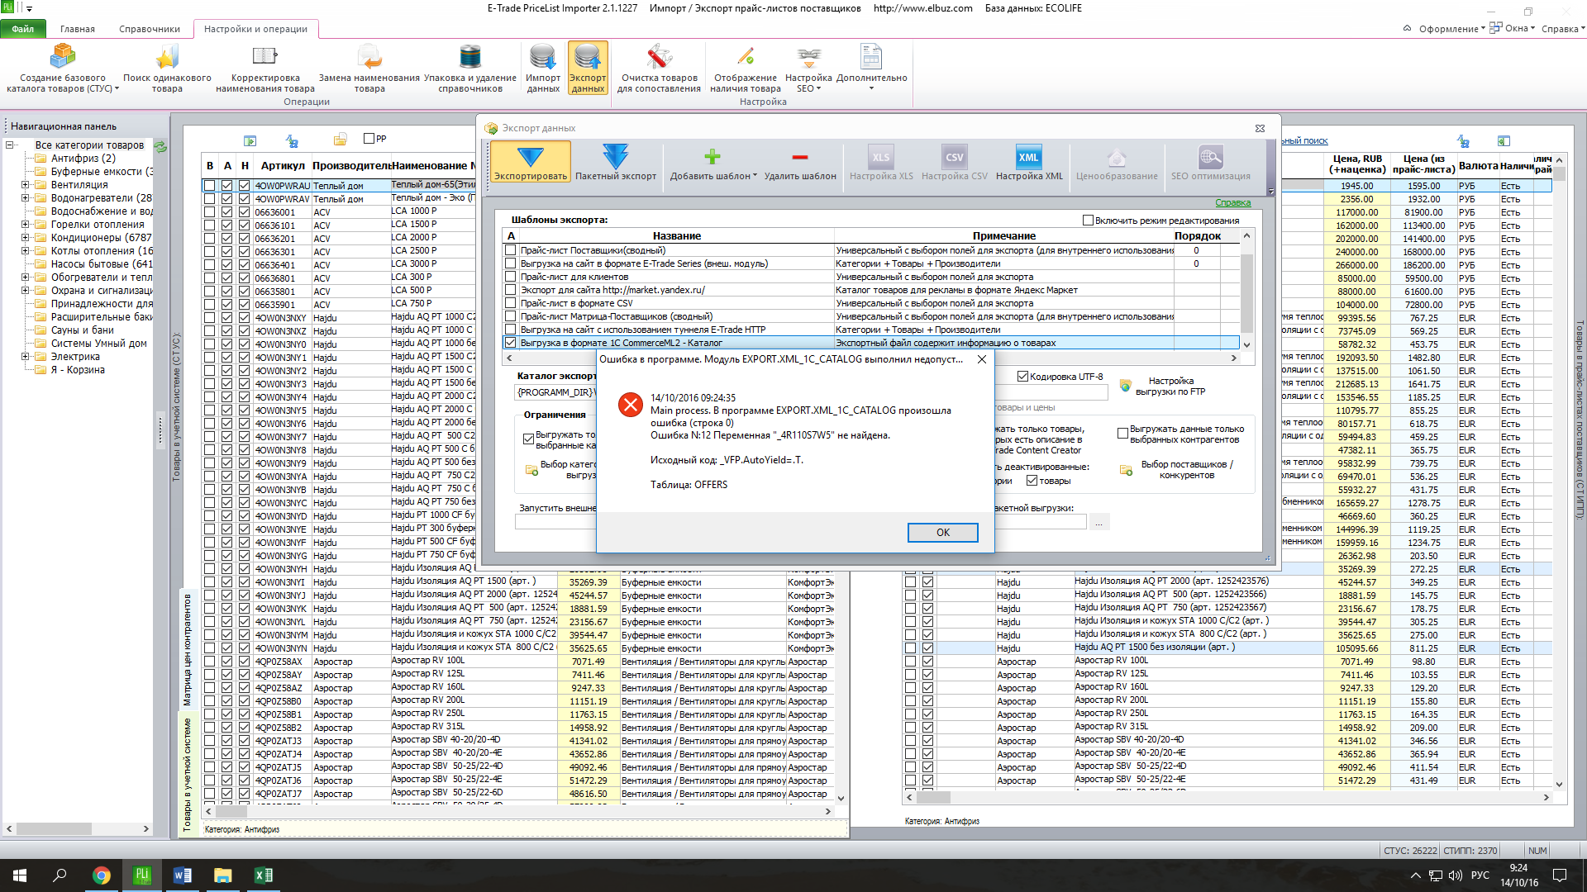Open SEO optimization in export dialog

click(x=1210, y=161)
